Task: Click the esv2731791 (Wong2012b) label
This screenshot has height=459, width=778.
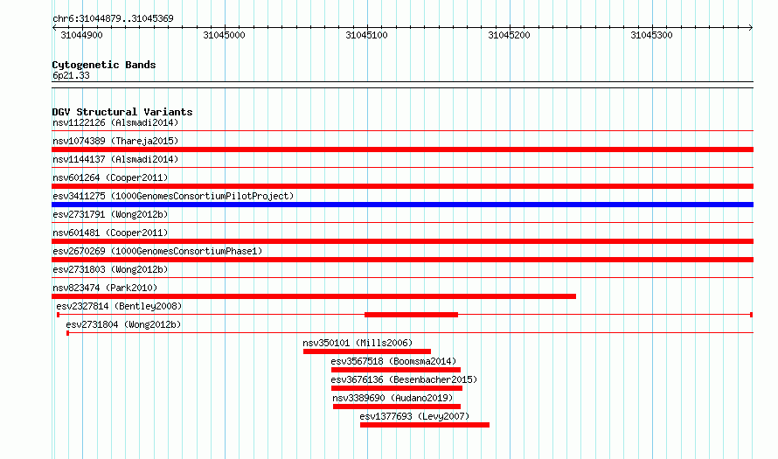Action: tap(110, 214)
